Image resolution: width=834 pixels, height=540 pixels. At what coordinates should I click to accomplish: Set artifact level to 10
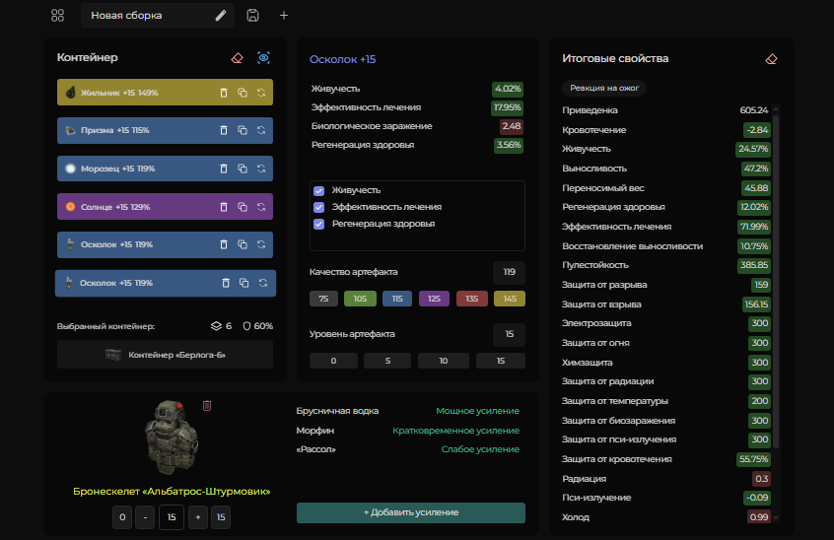coord(443,361)
